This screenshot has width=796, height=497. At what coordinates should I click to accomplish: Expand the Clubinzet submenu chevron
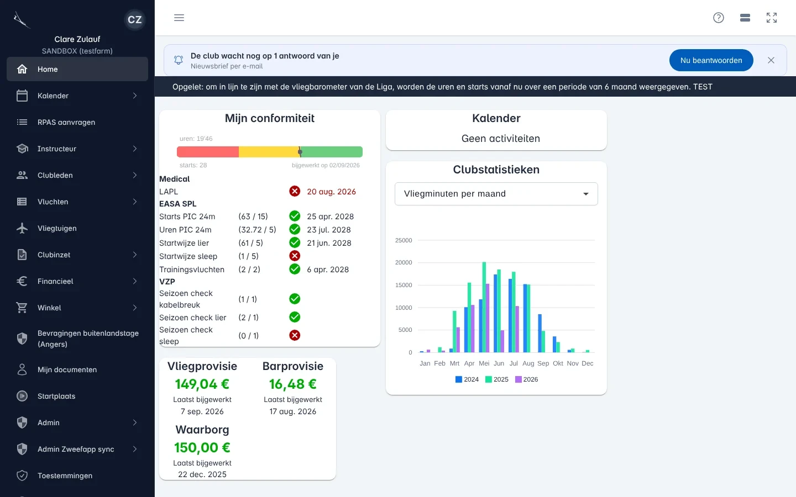(x=135, y=255)
